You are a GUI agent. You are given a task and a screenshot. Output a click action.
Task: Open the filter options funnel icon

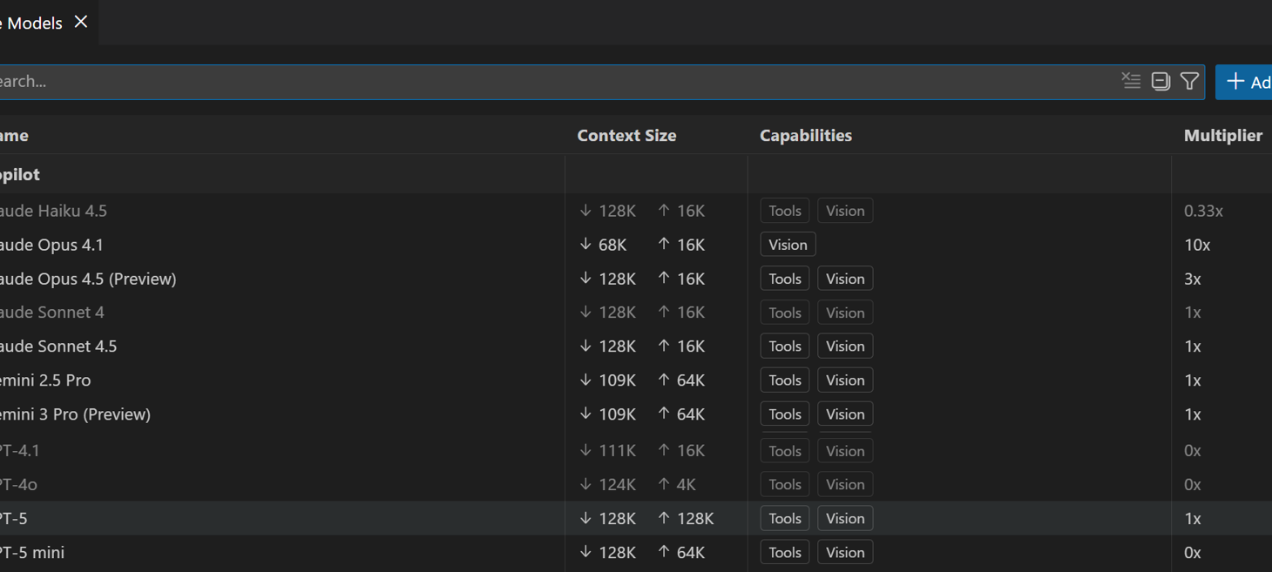click(1189, 81)
